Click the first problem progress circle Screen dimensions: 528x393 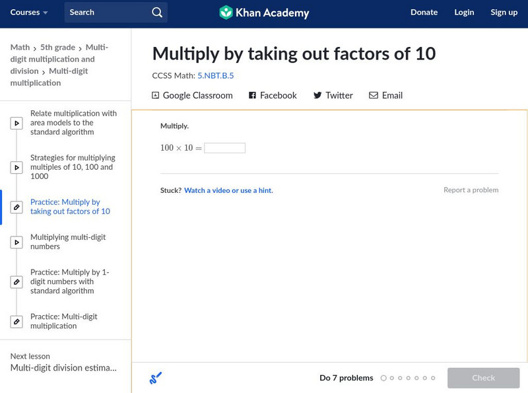pyautogui.click(x=383, y=378)
